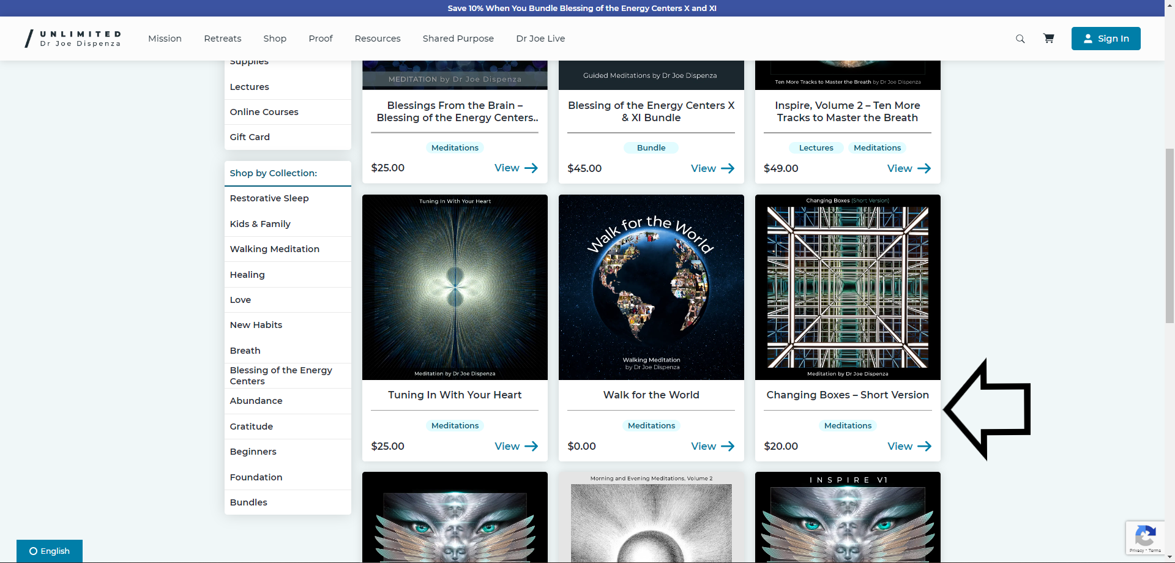Click the page vertical scrollbar thumb

point(1169,236)
